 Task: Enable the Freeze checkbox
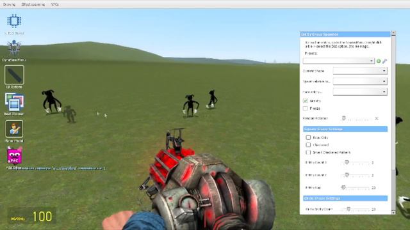[305, 108]
